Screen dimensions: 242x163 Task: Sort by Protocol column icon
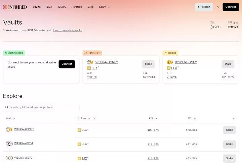(x=89, y=118)
